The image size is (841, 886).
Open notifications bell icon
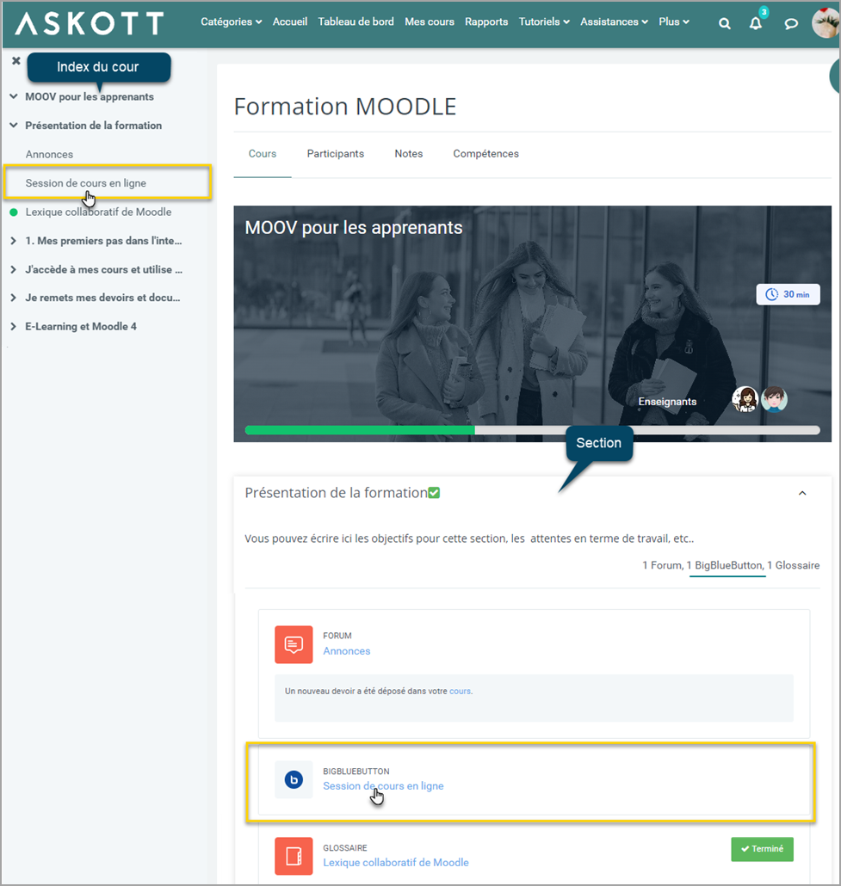[756, 23]
